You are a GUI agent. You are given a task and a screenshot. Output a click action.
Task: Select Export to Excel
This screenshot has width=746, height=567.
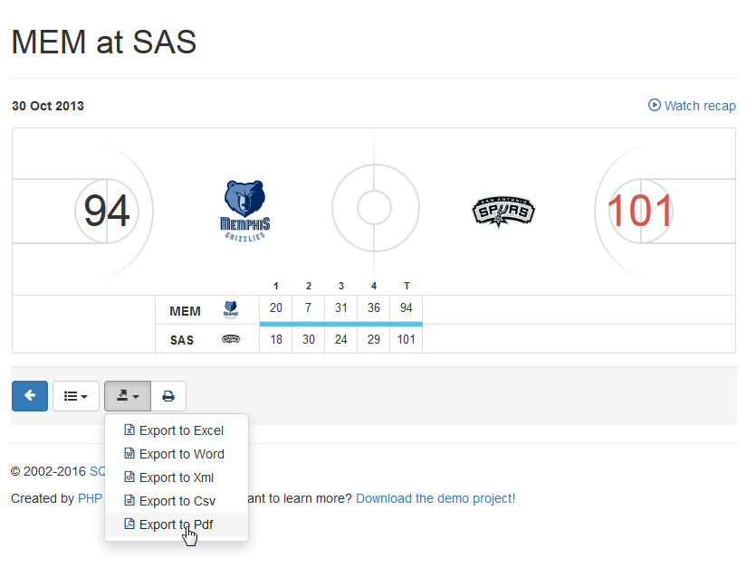[x=181, y=430]
